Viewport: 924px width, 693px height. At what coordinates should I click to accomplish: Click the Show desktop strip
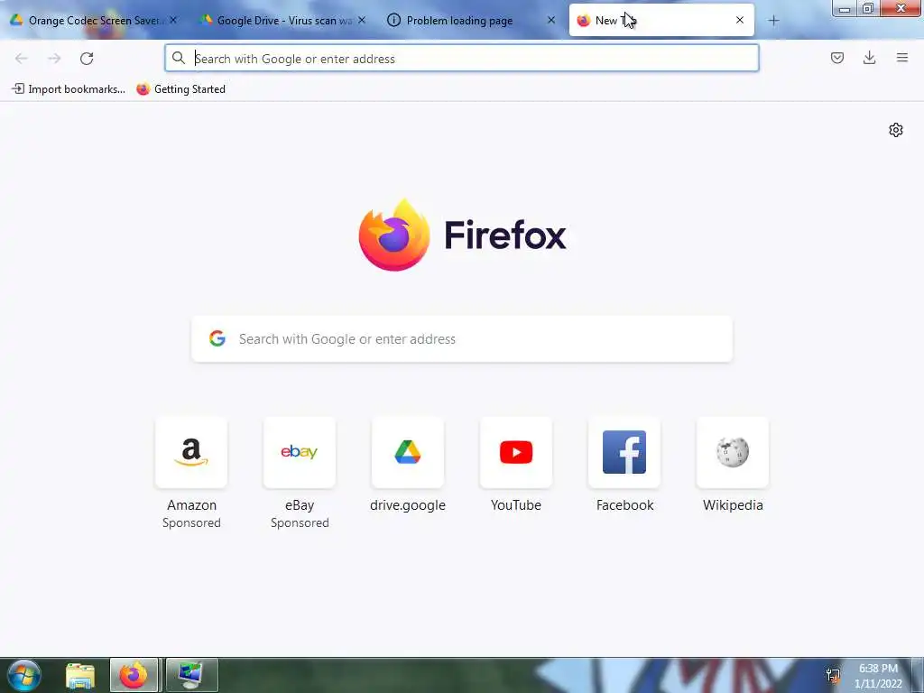[x=918, y=675]
